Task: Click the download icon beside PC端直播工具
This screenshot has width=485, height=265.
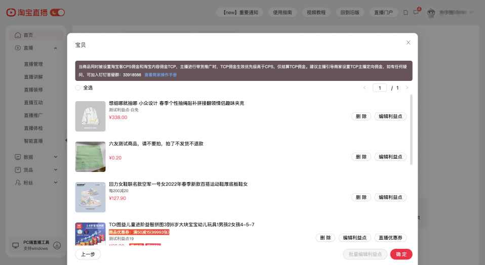Action: [57, 245]
